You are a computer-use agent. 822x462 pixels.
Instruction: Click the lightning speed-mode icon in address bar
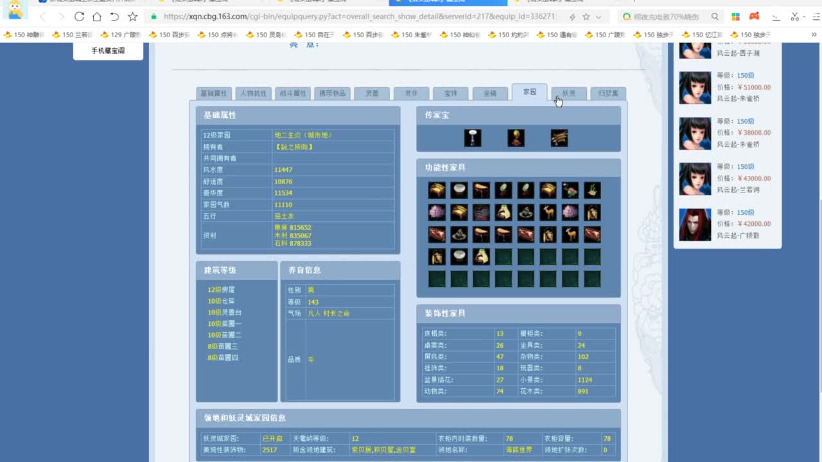[x=573, y=17]
